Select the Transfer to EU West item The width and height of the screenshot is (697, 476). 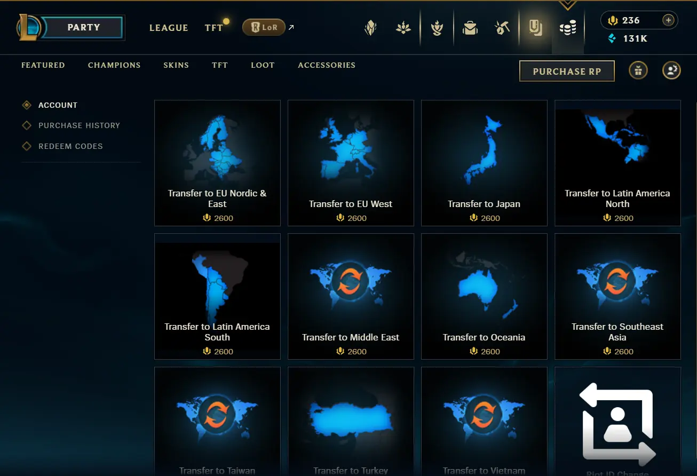tap(351, 163)
